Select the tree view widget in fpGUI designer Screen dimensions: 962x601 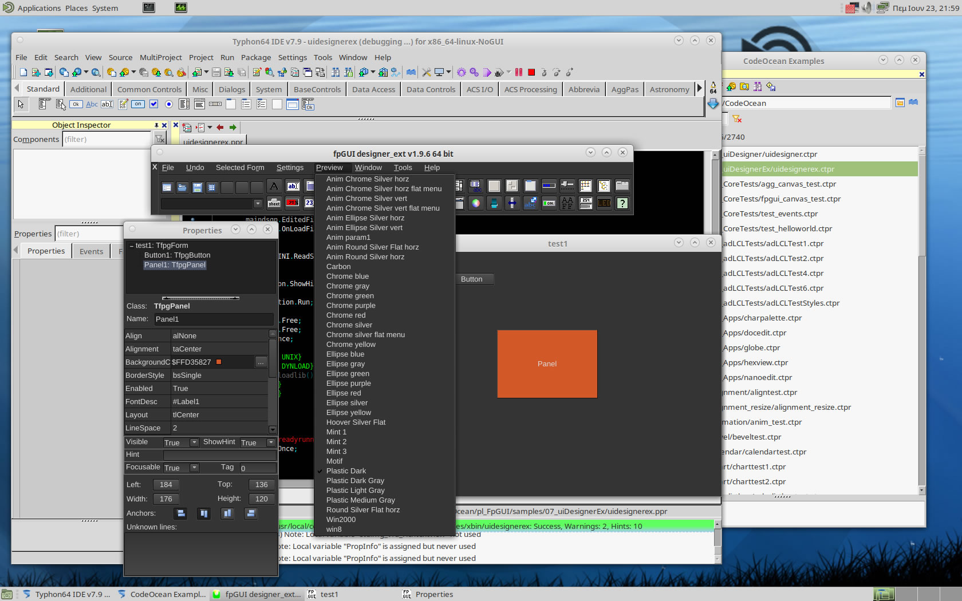pos(604,186)
